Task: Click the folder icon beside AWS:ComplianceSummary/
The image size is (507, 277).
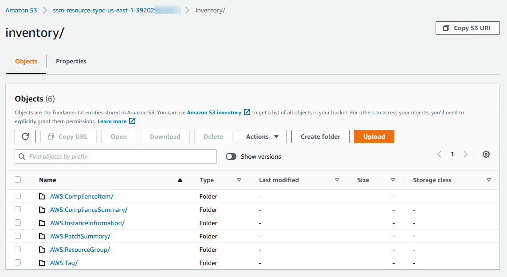Action: (42, 210)
